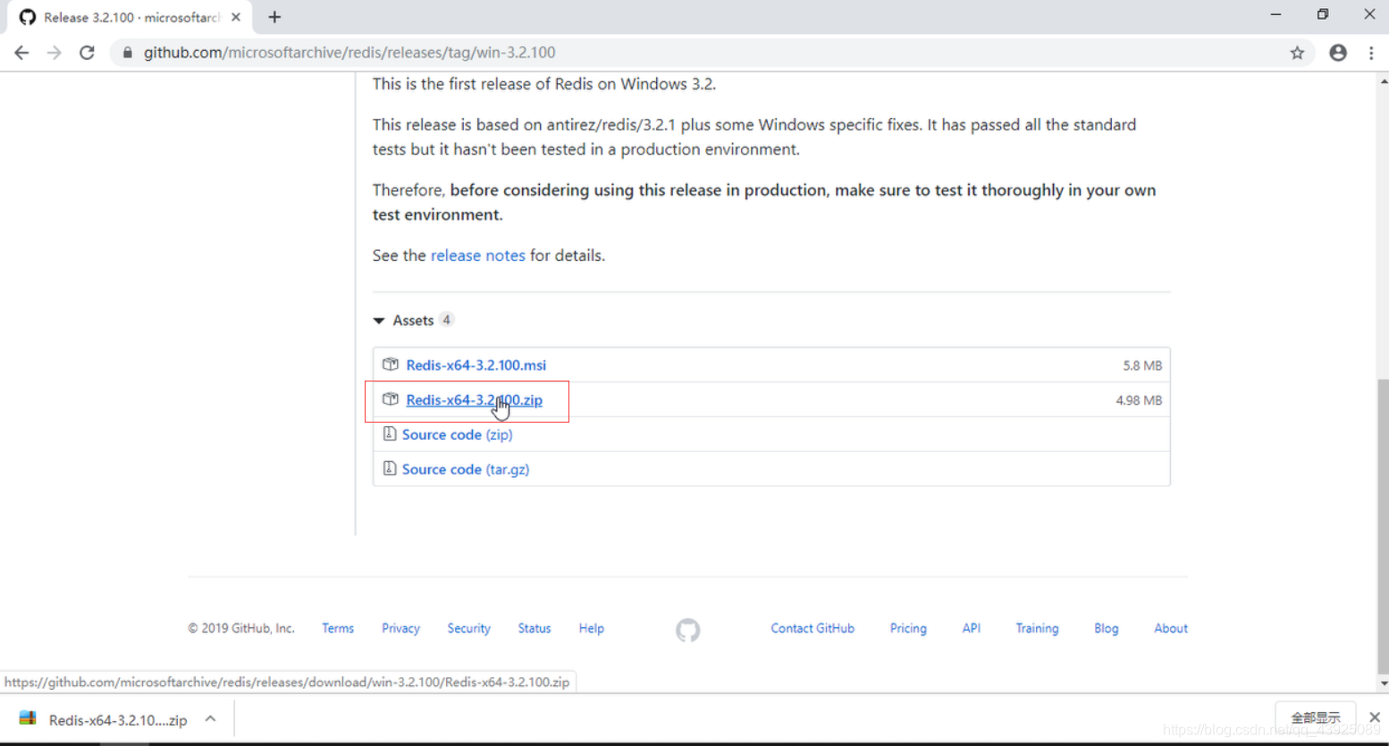Click the file icon beside Source code (zip)
This screenshot has width=1389, height=746.
(x=390, y=434)
